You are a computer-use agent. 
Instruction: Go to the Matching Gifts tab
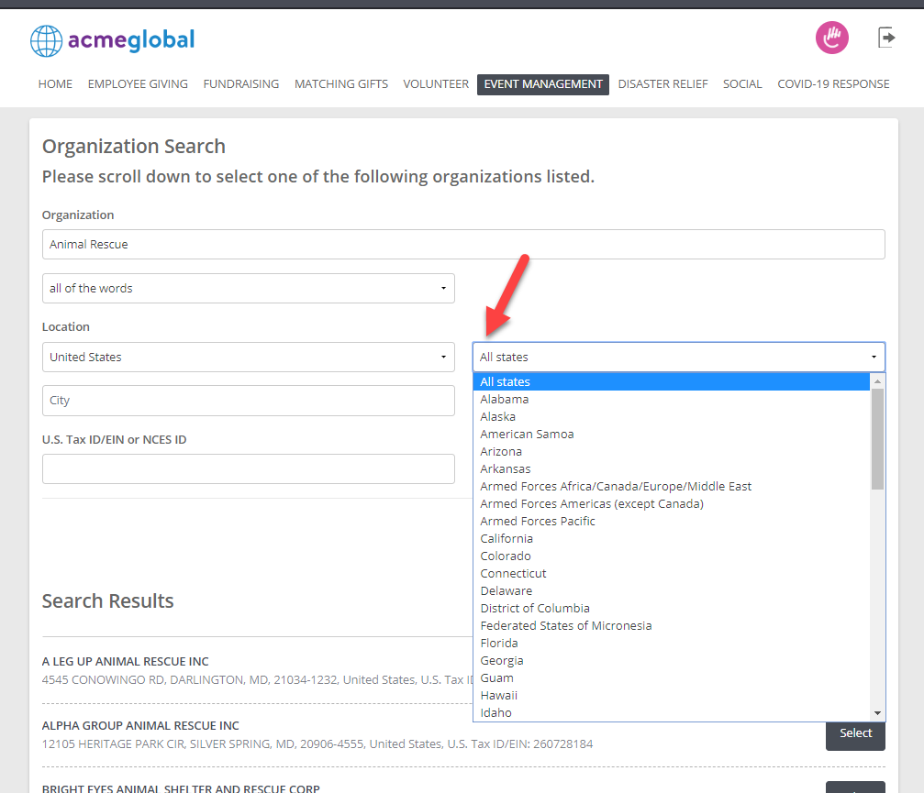[x=341, y=84]
